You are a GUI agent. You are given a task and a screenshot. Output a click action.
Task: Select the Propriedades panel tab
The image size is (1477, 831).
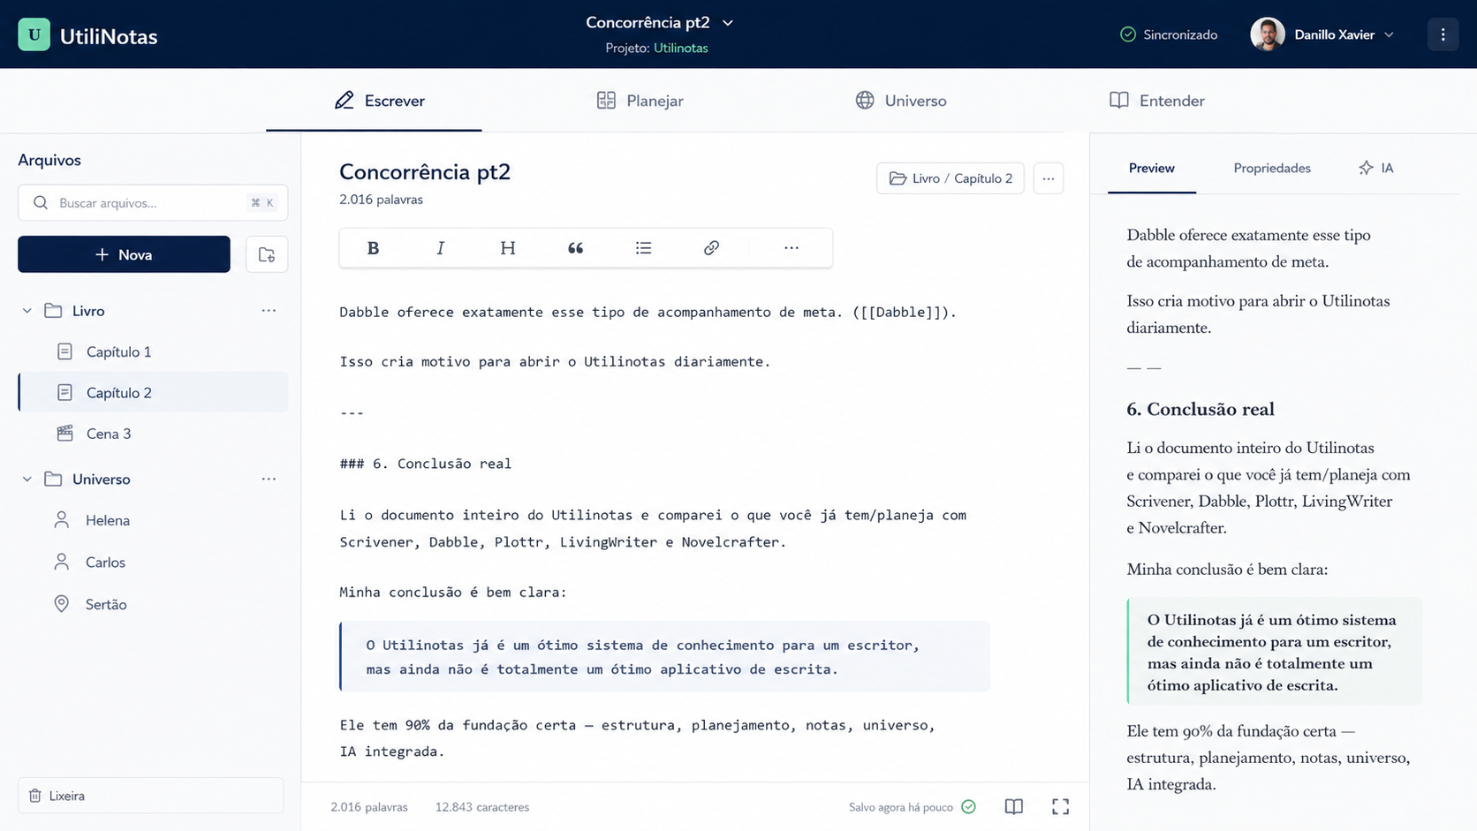point(1272,168)
